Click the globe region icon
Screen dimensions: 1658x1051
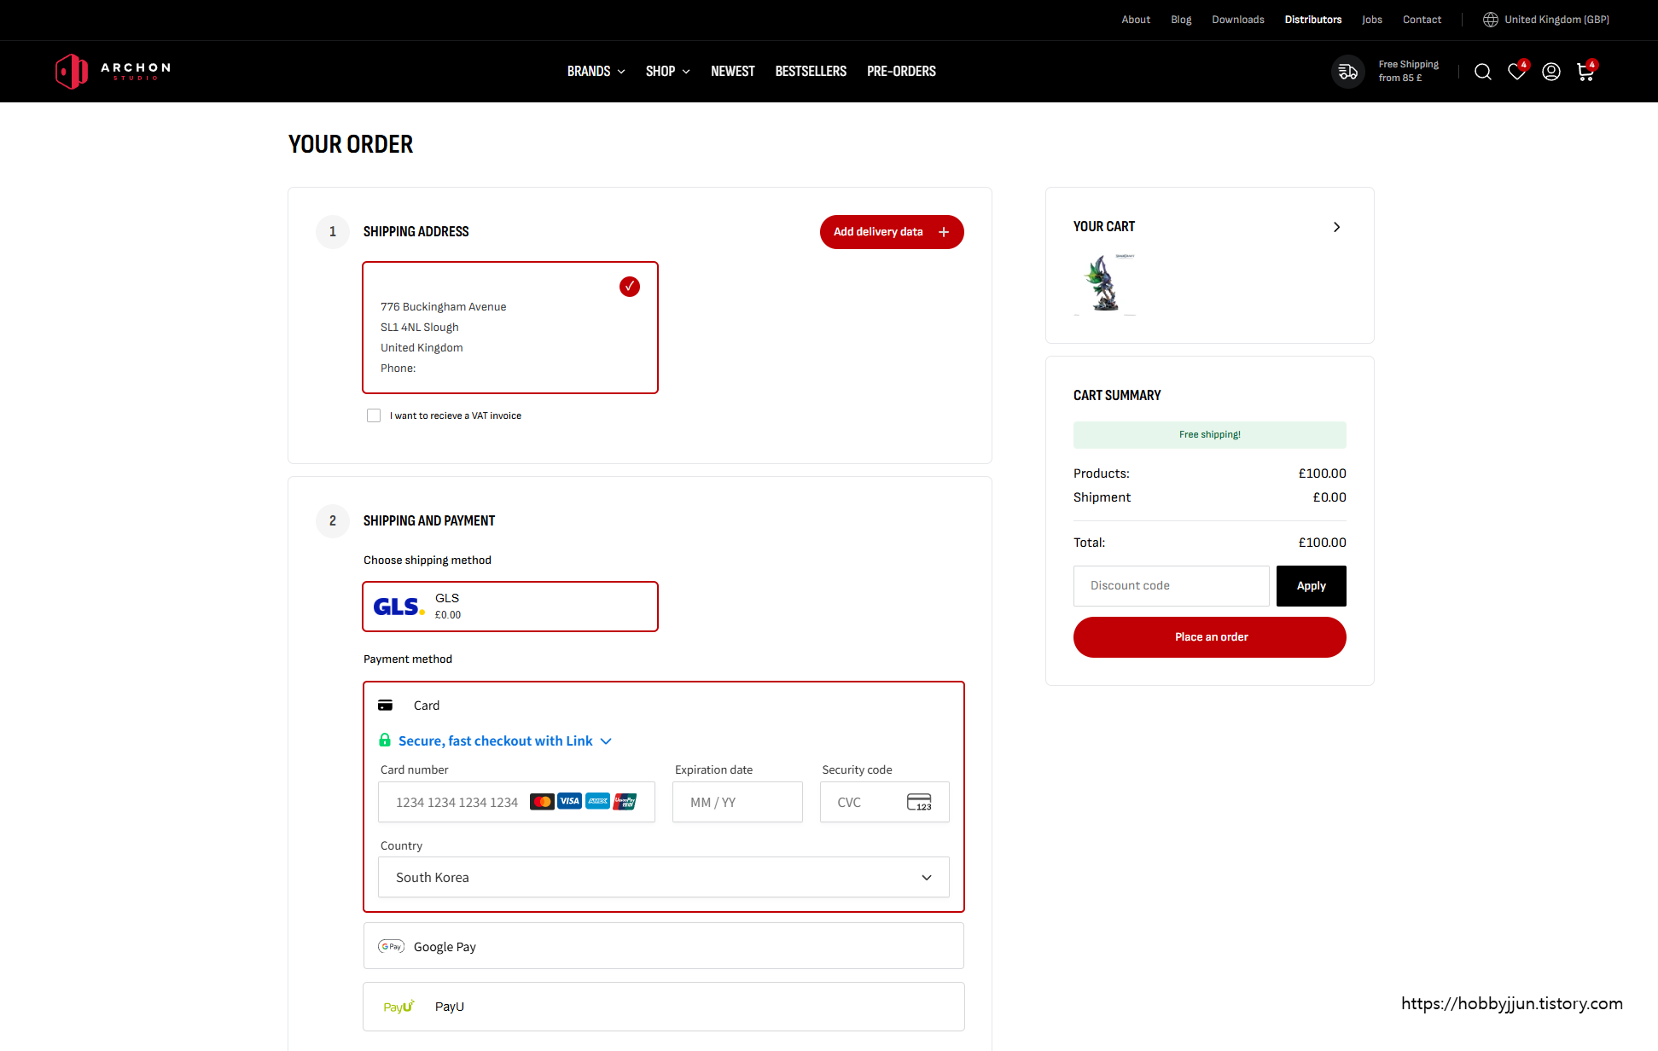[x=1490, y=20]
